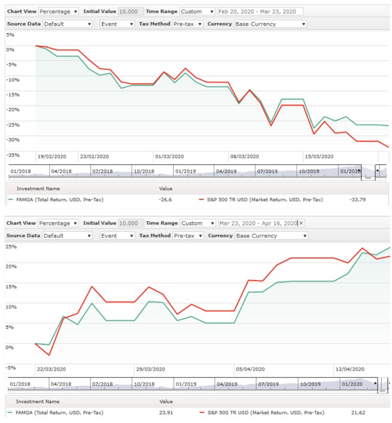The width and height of the screenshot is (392, 423).
Task: Open Tax Method dropdown in the top chart
Action: click(x=188, y=24)
